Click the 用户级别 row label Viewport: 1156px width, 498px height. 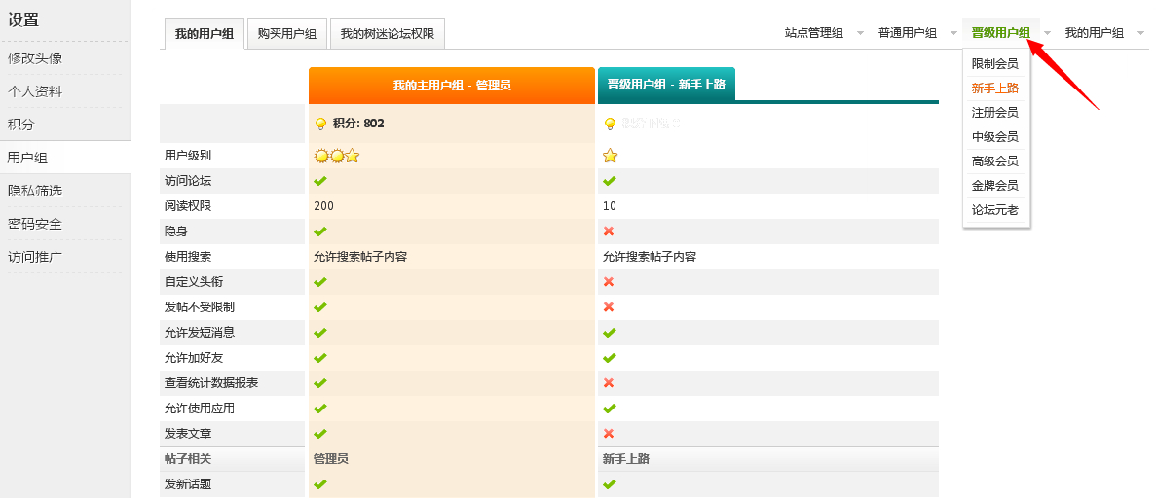coord(188,157)
